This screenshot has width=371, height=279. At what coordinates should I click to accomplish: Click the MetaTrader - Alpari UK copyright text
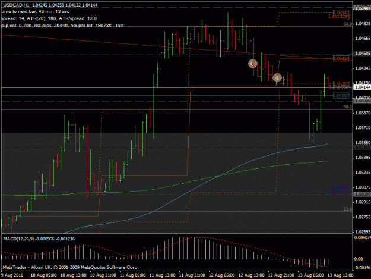pos(71,267)
